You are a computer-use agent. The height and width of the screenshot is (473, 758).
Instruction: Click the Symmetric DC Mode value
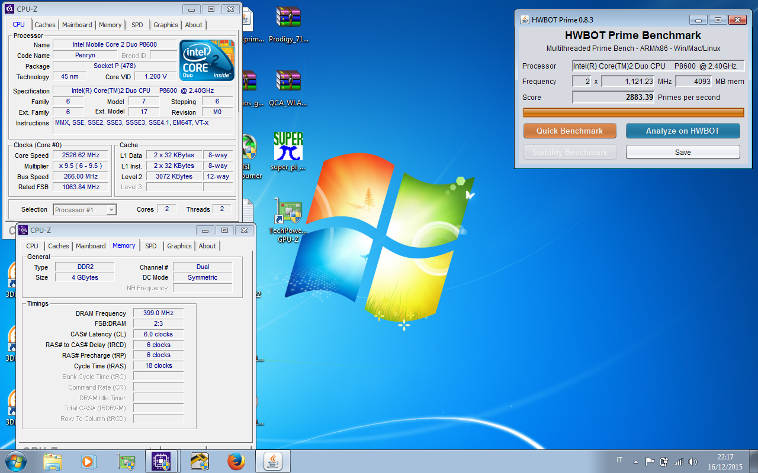203,277
